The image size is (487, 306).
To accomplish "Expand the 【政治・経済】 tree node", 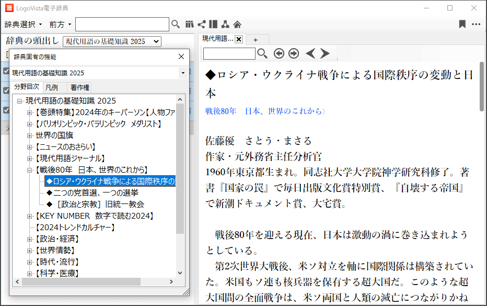I will pyautogui.click(x=30, y=239).
